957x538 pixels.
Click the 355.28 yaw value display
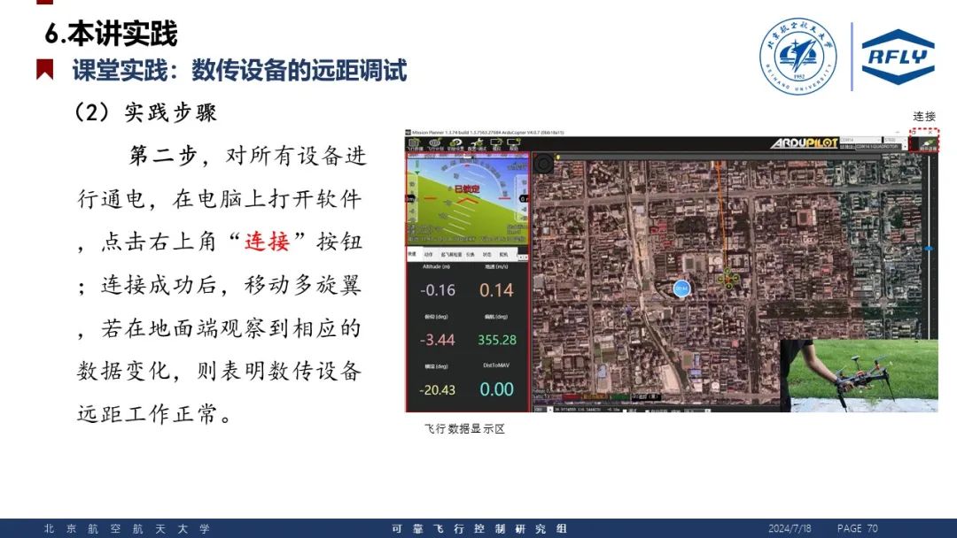click(496, 340)
